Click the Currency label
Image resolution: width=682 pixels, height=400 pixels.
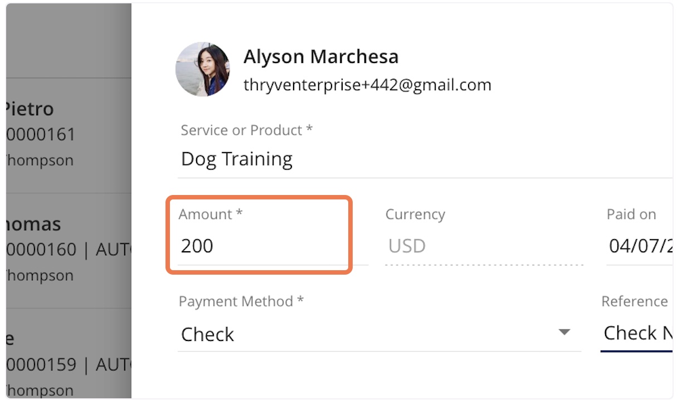pyautogui.click(x=415, y=214)
